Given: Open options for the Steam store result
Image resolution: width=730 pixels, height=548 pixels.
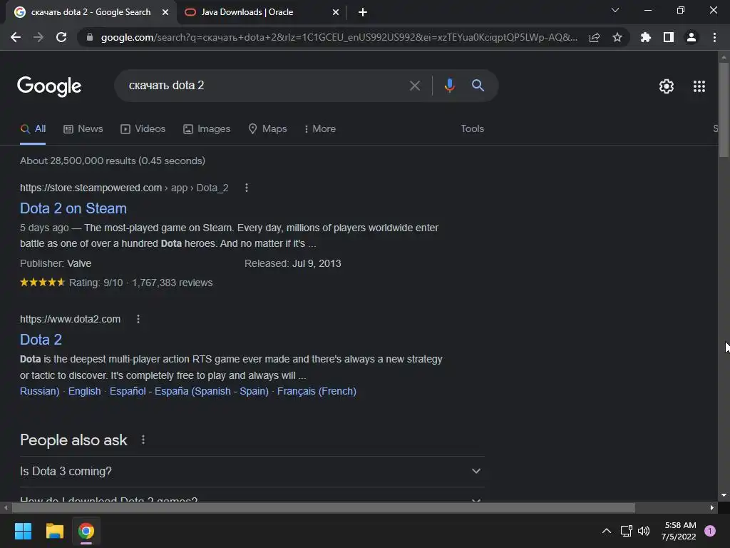Looking at the screenshot, I should [246, 188].
